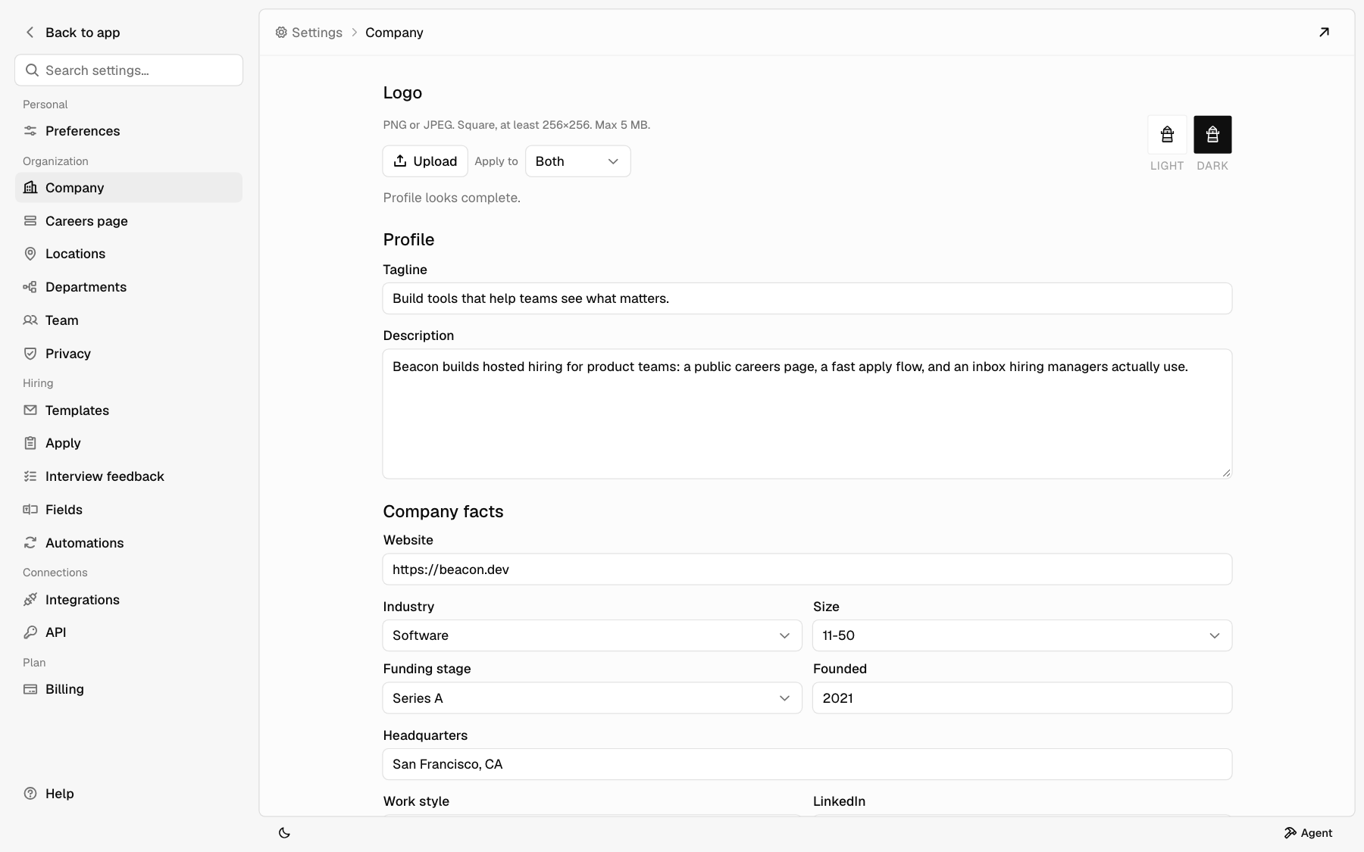Click the Apply clipboard icon

(30, 443)
